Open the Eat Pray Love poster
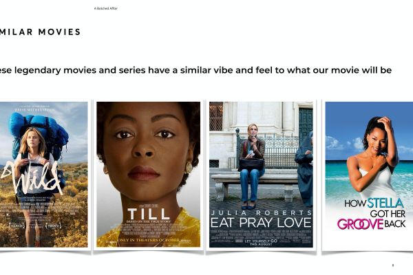 261,175
